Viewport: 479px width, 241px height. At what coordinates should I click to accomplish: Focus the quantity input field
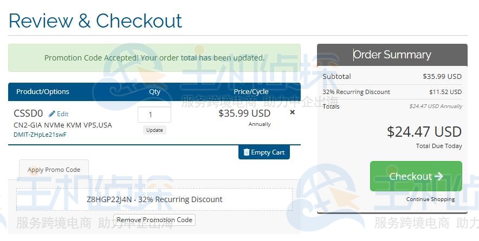154,115
